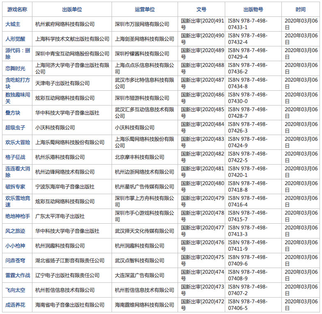The width and height of the screenshot is (322, 314).
Task: Select ISBN 978-7-498-07406-5
Action: (248, 305)
